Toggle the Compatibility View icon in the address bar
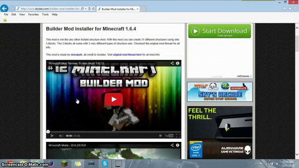The image size is (299, 168). 89,8
